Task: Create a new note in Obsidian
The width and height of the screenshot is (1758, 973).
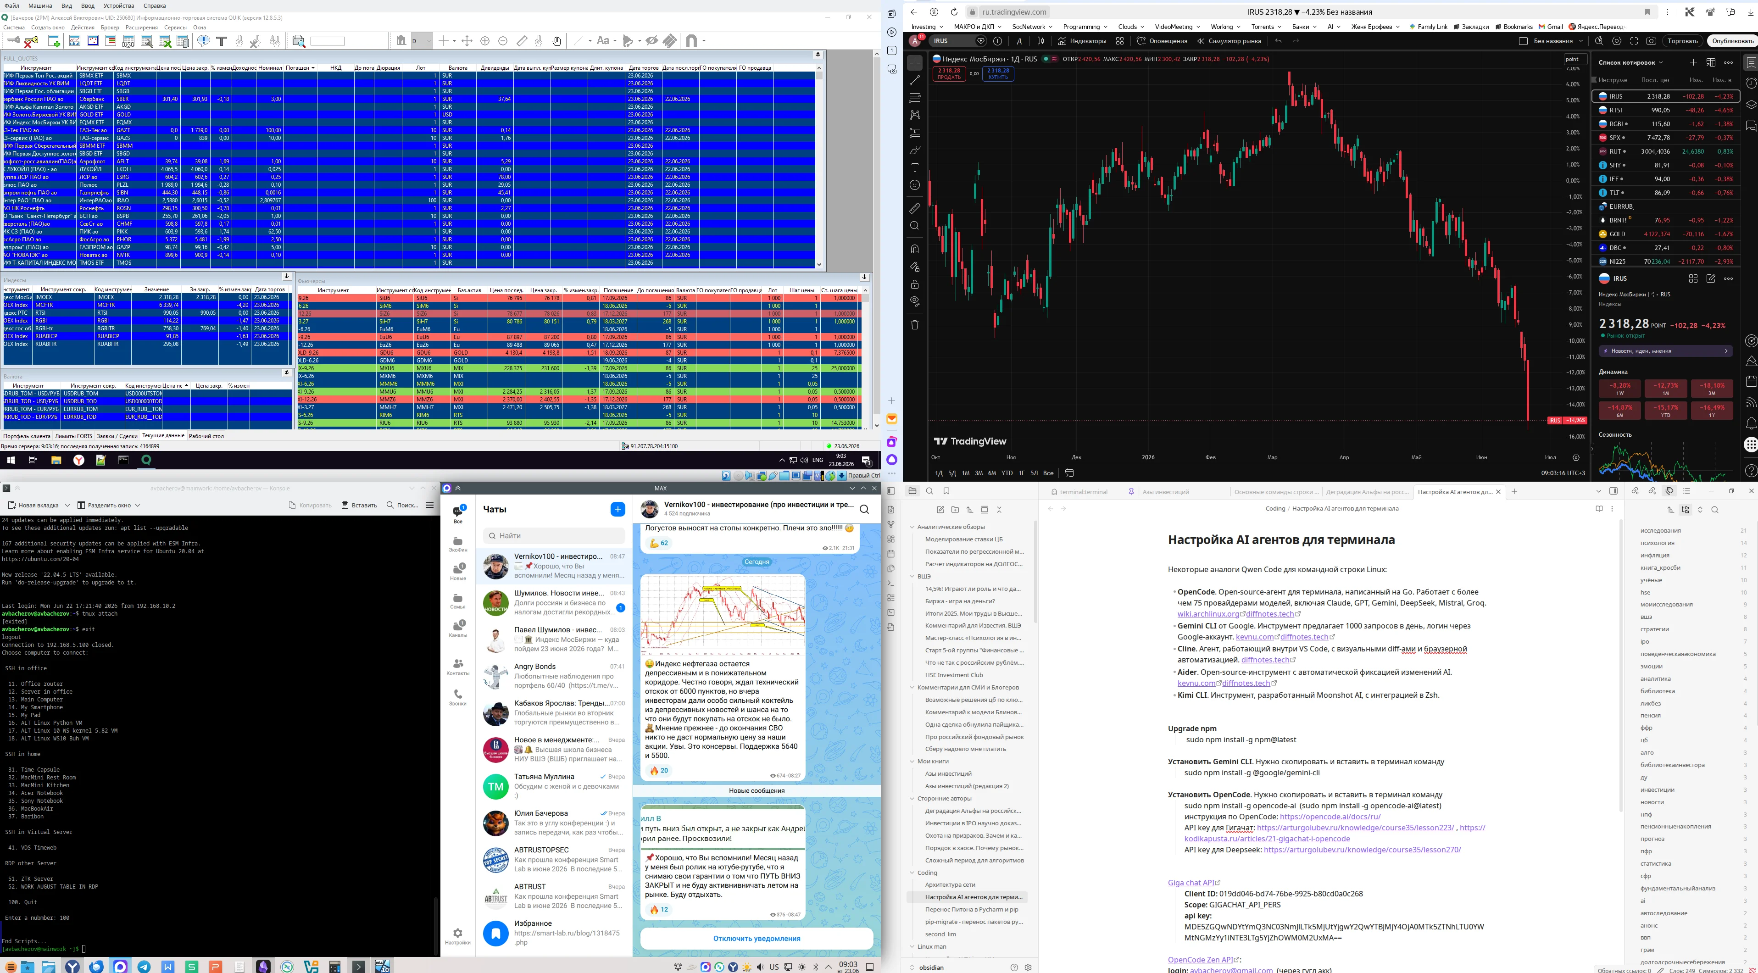Action: pos(940,510)
